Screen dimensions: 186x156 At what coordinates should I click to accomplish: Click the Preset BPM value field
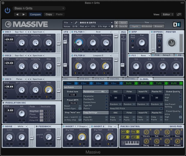coord(73,103)
